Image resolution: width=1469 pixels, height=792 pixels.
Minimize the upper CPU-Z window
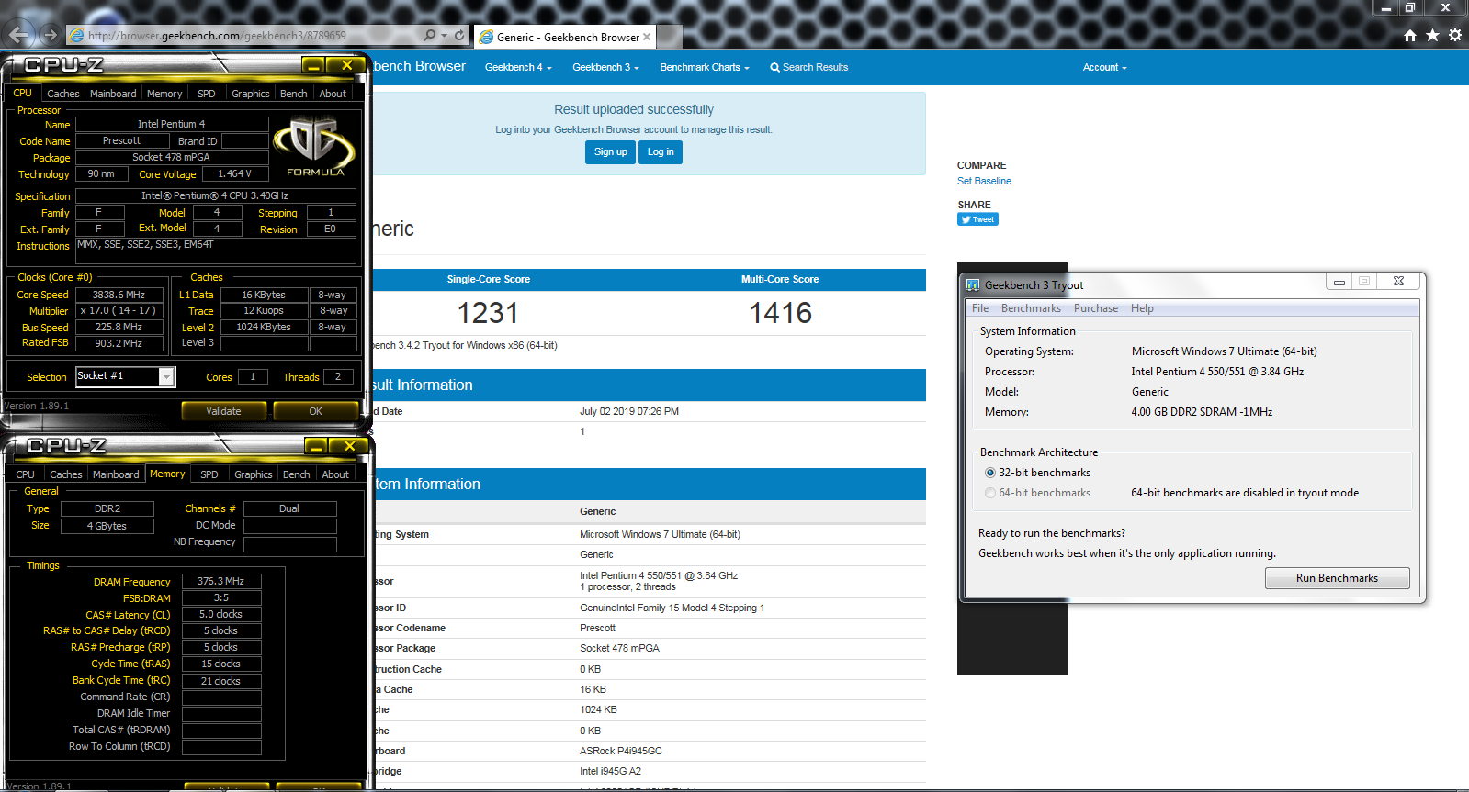click(313, 65)
